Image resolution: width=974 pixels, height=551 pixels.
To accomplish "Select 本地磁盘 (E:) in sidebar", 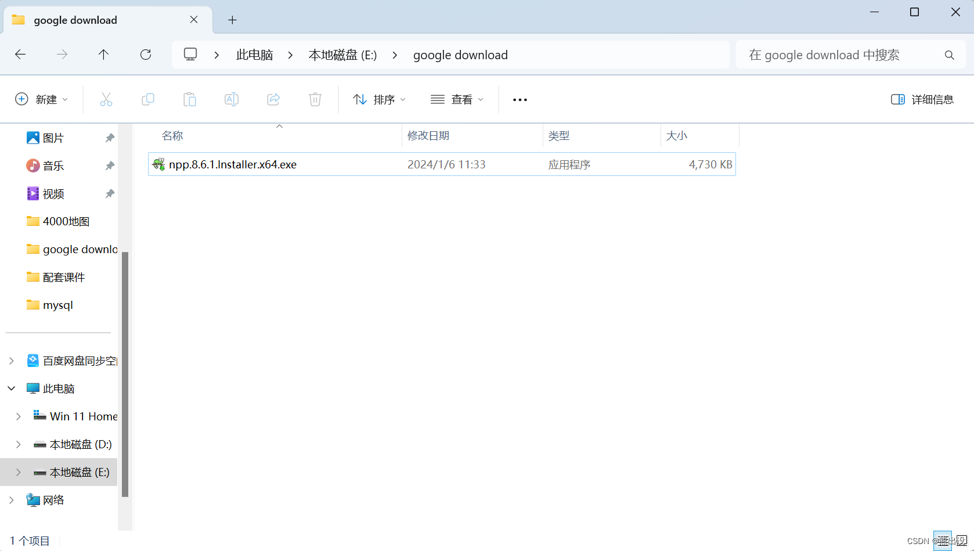I will (x=71, y=472).
